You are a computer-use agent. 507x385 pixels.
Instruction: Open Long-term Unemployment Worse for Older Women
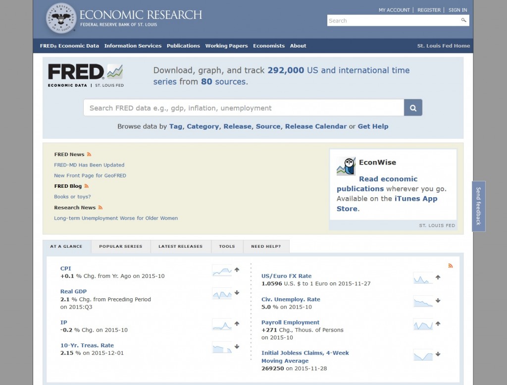116,218
